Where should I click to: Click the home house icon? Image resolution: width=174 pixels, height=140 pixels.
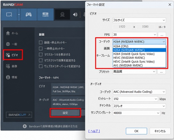(8, 33)
